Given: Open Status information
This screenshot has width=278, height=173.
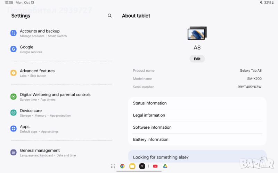Looking at the screenshot, I should coord(150,103).
